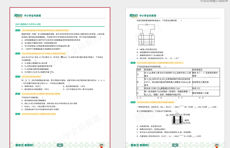The image size is (230, 148).
Task: Click the green question number 6 badge
Action: pos(133,63)
